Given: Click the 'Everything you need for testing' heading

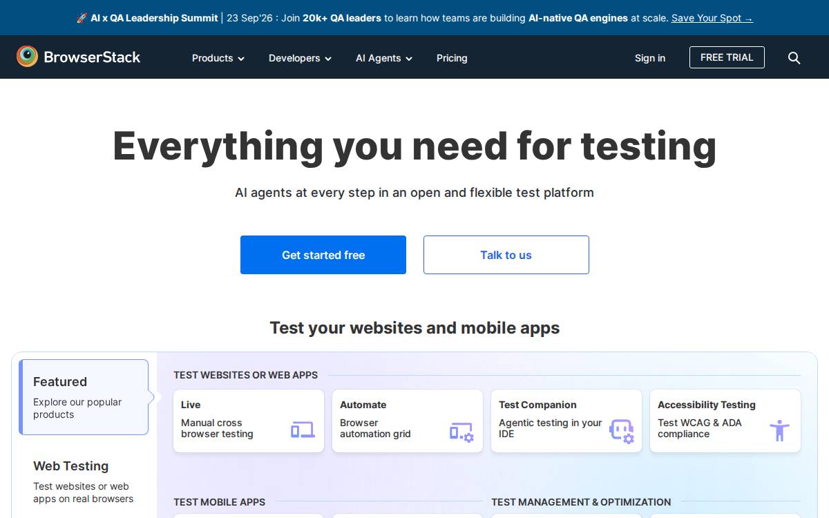Looking at the screenshot, I should point(414,146).
